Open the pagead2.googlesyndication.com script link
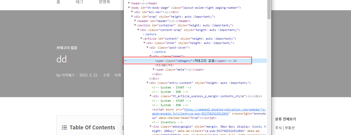Viewport: 351px width, 135px height. 209,111
